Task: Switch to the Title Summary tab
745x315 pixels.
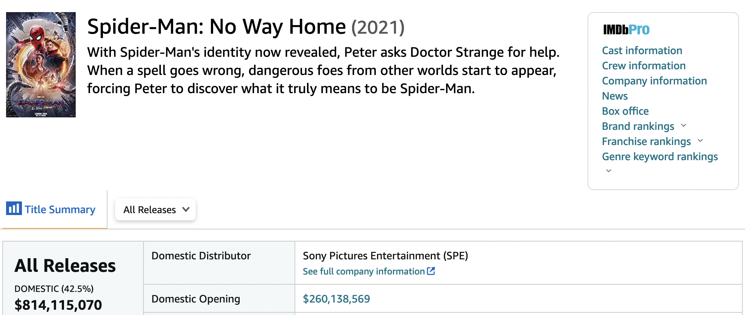Action: tap(60, 209)
